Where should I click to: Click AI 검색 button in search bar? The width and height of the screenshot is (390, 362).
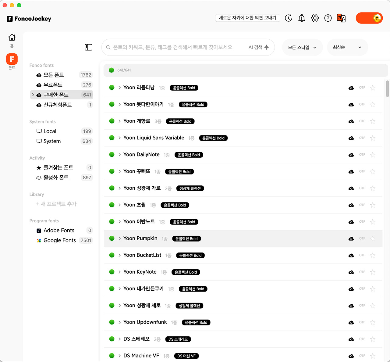(258, 47)
